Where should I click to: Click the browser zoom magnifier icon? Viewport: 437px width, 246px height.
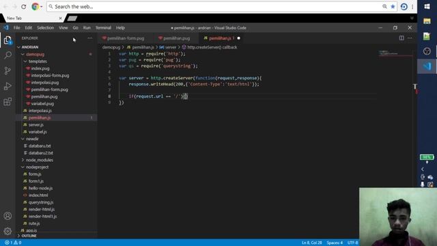click(384, 6)
